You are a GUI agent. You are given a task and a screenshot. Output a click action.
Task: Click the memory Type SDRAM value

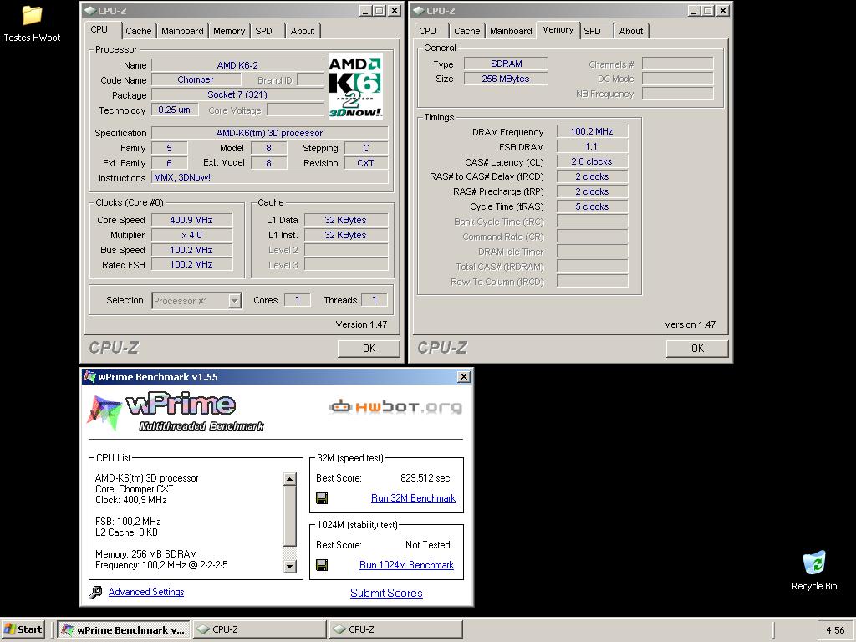tap(506, 64)
